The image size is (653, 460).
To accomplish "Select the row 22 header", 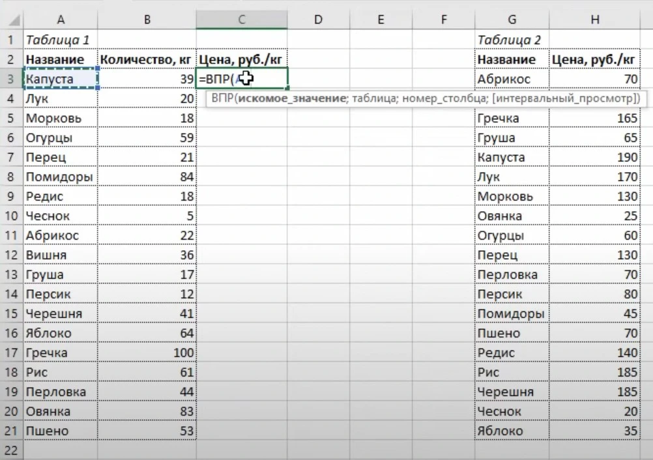I will click(x=11, y=450).
